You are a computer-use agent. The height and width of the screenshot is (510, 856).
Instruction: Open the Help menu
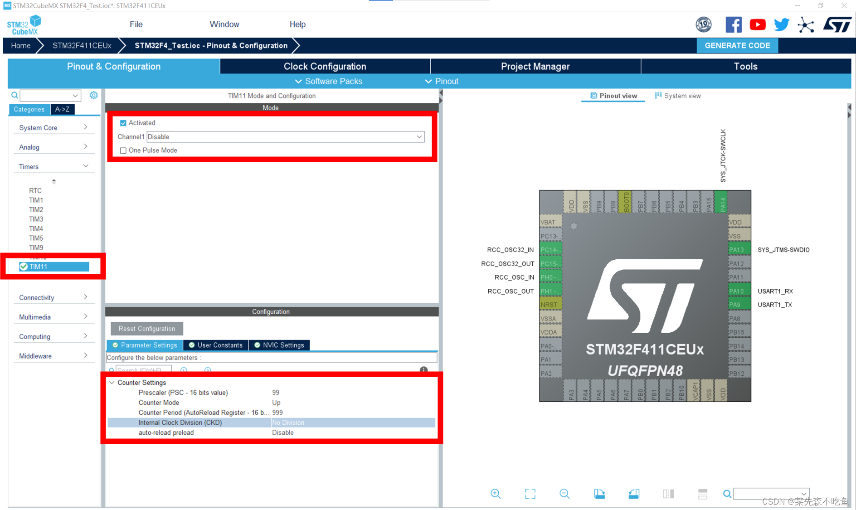tap(297, 24)
